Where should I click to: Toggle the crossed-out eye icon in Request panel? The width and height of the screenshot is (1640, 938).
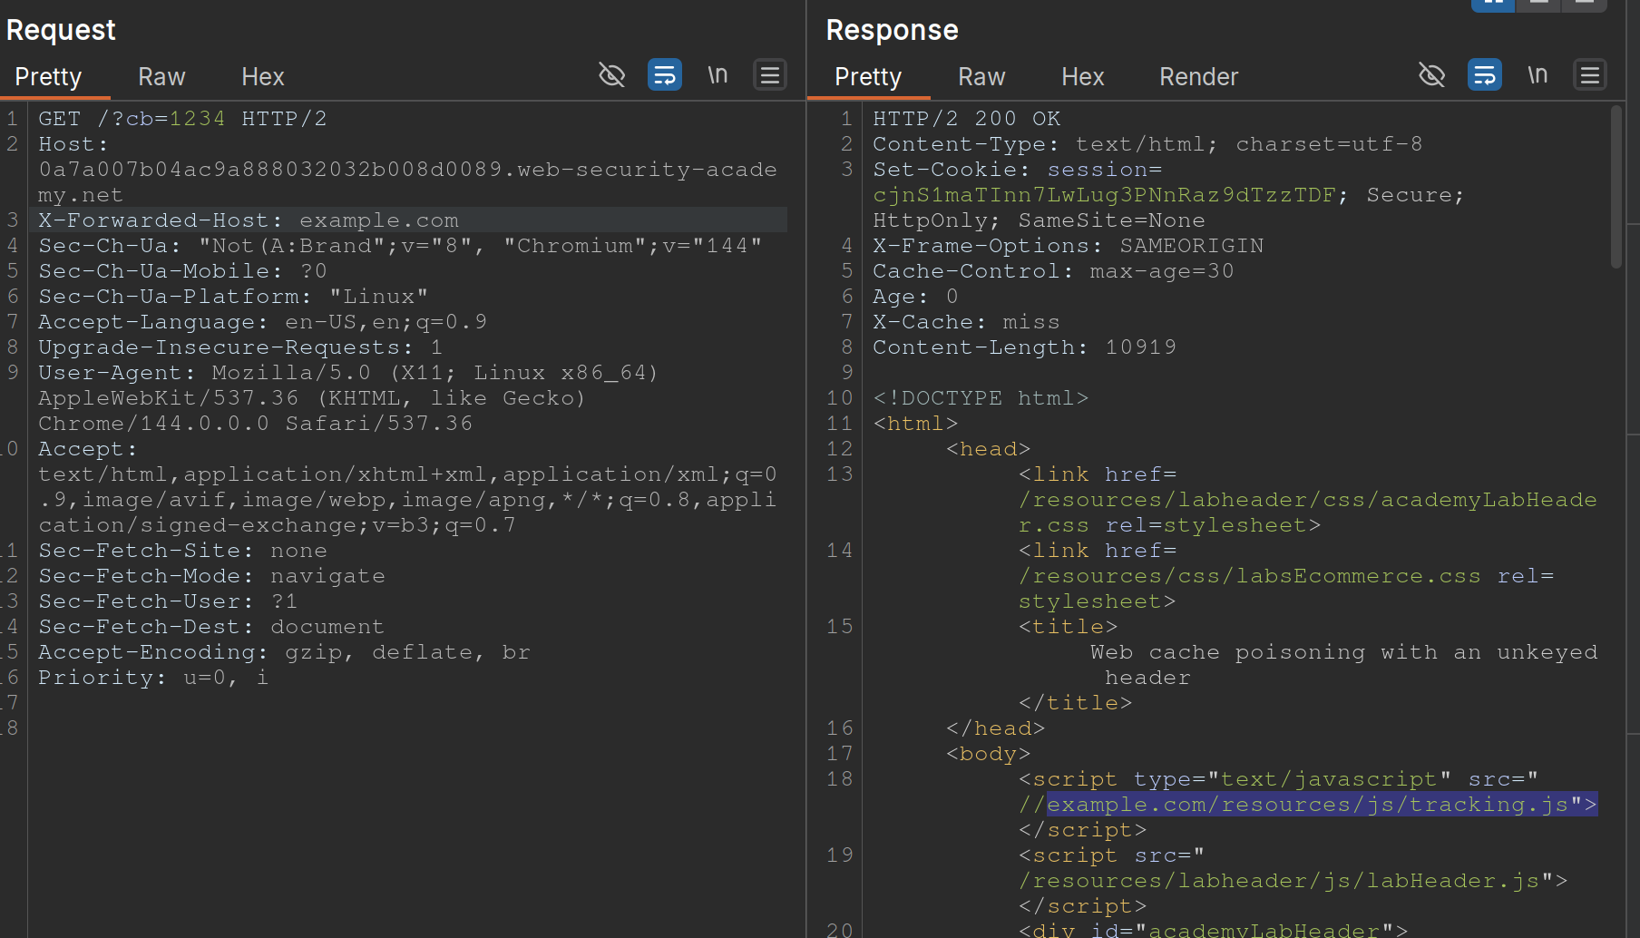coord(612,75)
